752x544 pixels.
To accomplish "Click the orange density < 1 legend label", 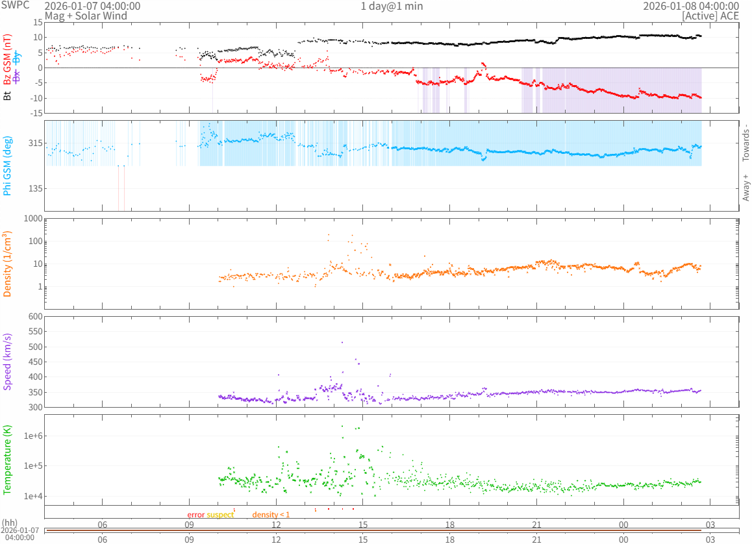I will (271, 515).
